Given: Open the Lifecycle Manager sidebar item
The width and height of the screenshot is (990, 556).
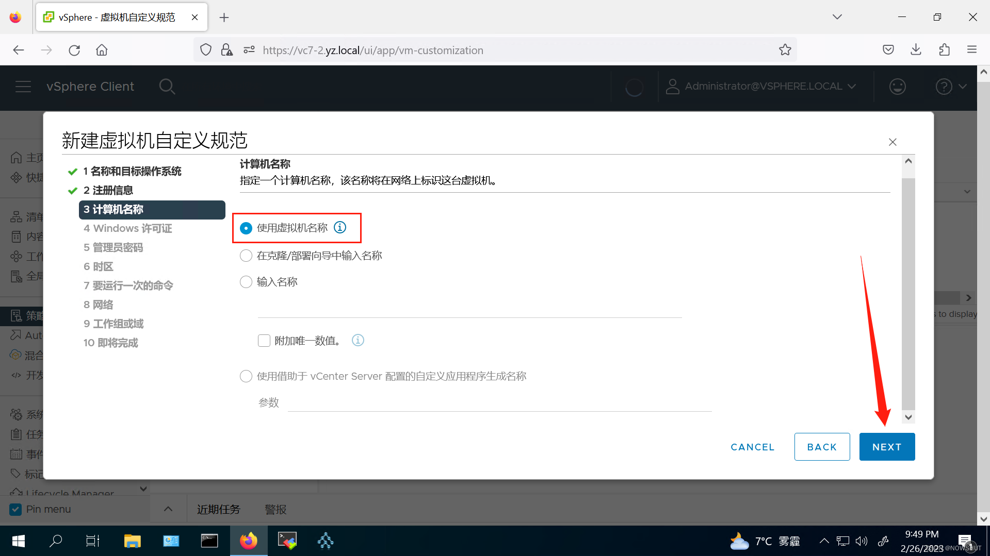Looking at the screenshot, I should point(70,493).
